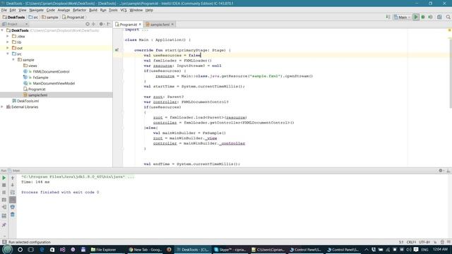452x254 pixels.
Task: Expand the out folder
Action: click(x=8, y=48)
